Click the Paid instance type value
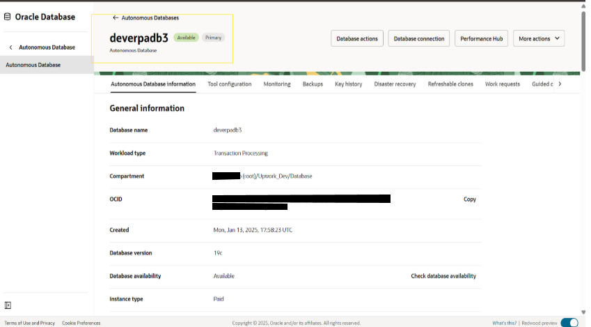 coord(219,298)
